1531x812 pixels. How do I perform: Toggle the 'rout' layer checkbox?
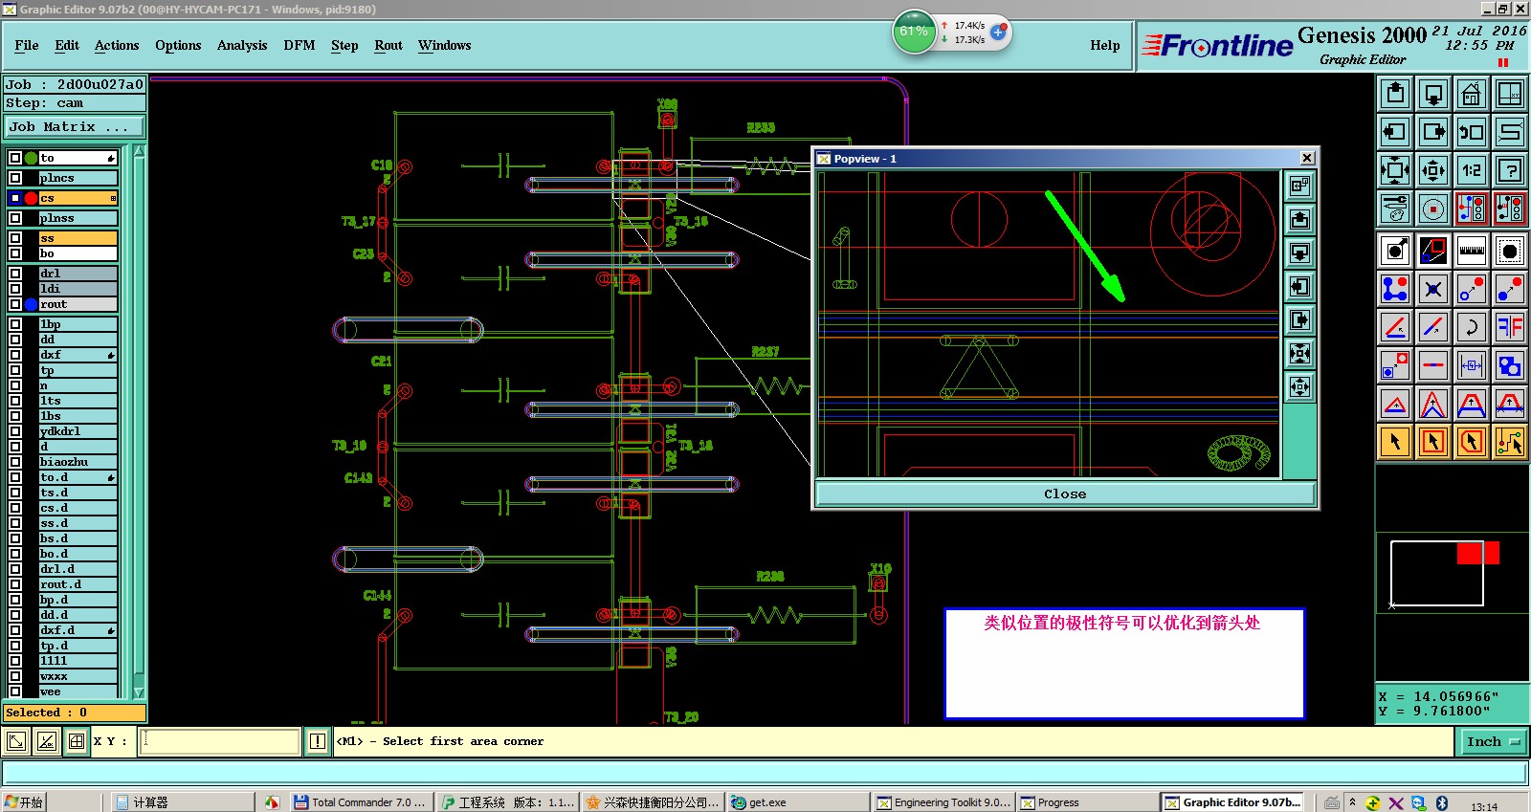(15, 304)
